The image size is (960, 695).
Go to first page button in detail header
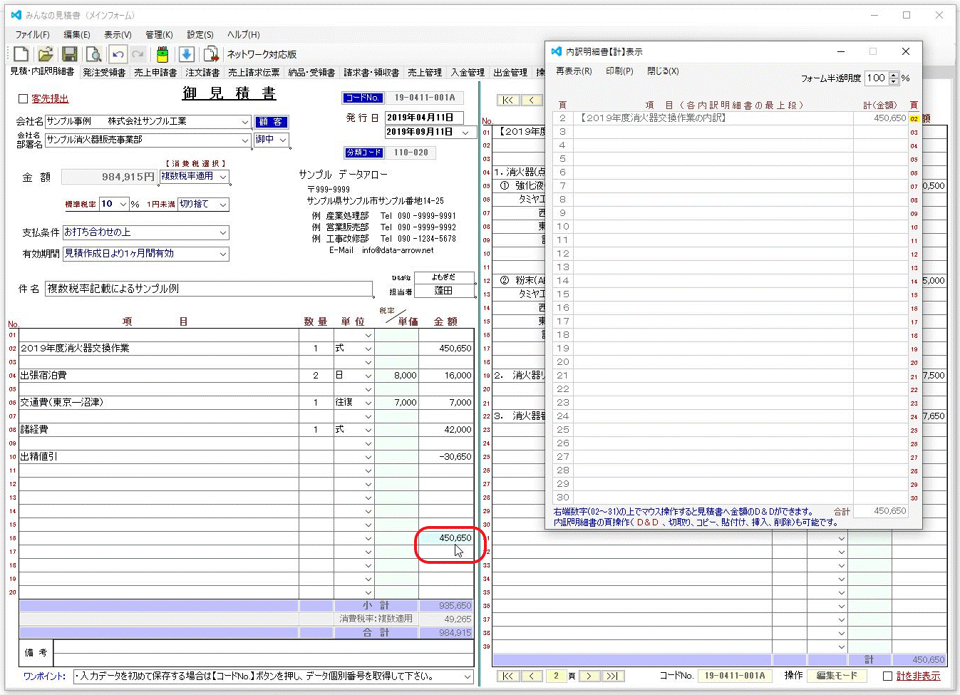(x=507, y=100)
